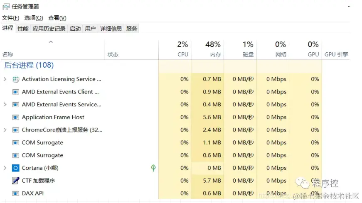Click the AMD External Events Client icon
Screen dimensions: 362x203
pos(15,92)
